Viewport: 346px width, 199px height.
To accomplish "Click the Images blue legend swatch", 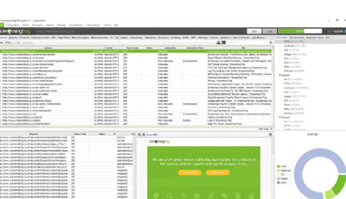I will pyautogui.click(x=278, y=178).
